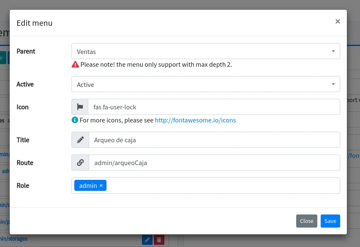Click the red trash delete button
Viewport: 360px width, 247px height.
coord(159,240)
